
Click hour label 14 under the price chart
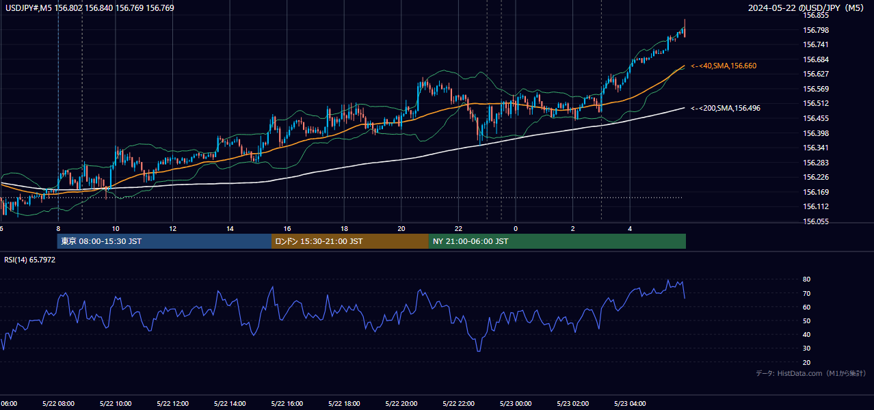tap(230, 229)
